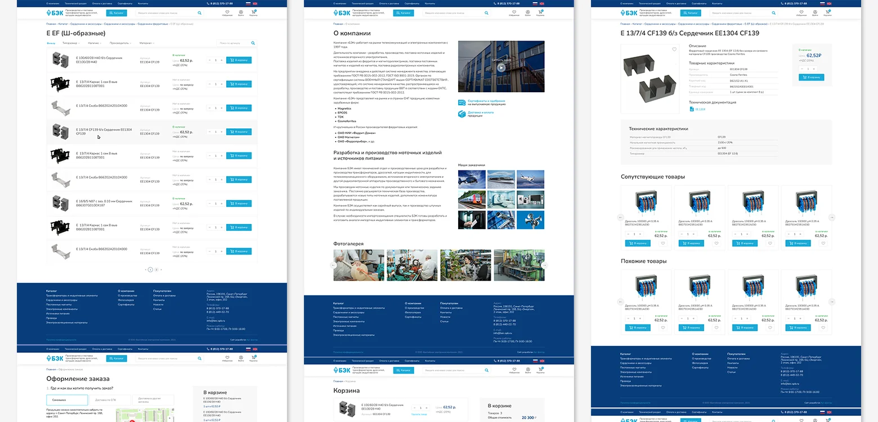Expand the Производитель filter dropdown
Viewport: 878px width, 422px height.
pyautogui.click(x=120, y=43)
